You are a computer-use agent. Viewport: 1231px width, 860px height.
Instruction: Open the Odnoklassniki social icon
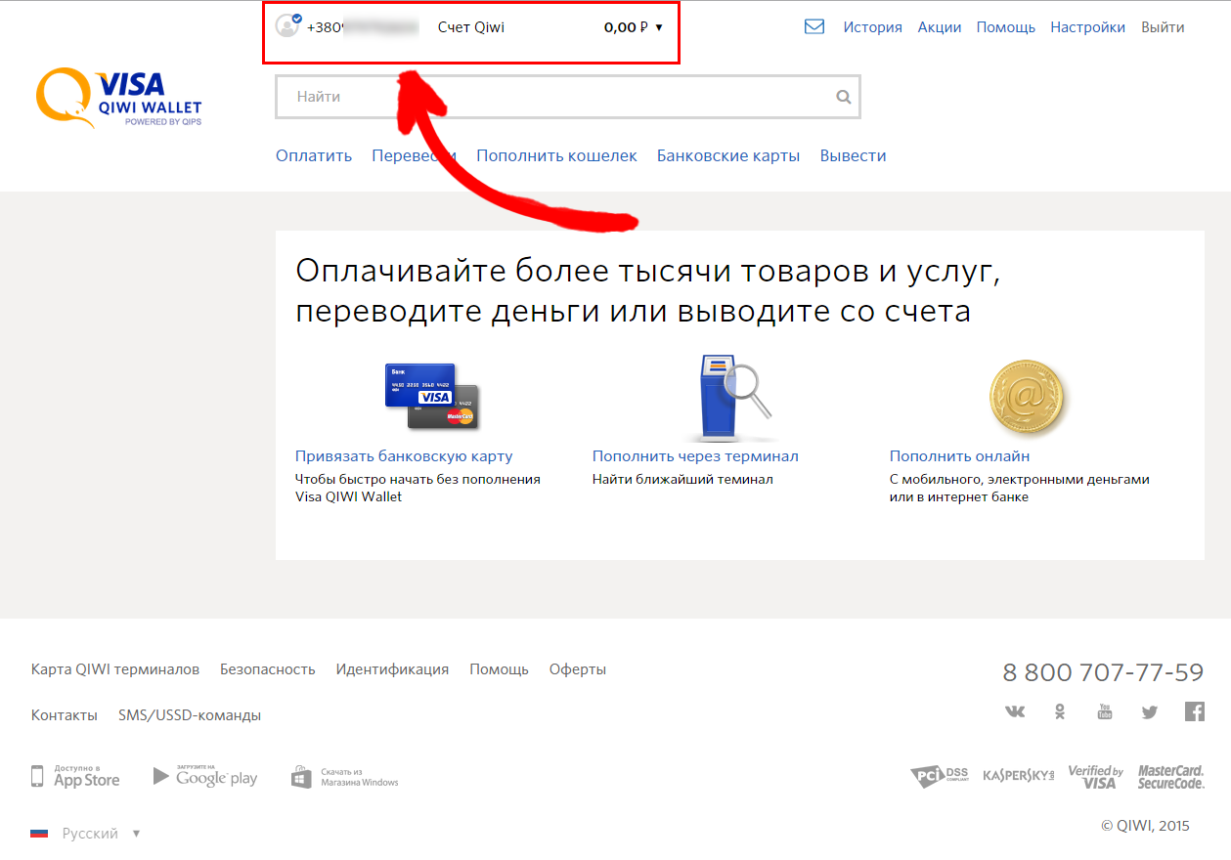[1060, 711]
